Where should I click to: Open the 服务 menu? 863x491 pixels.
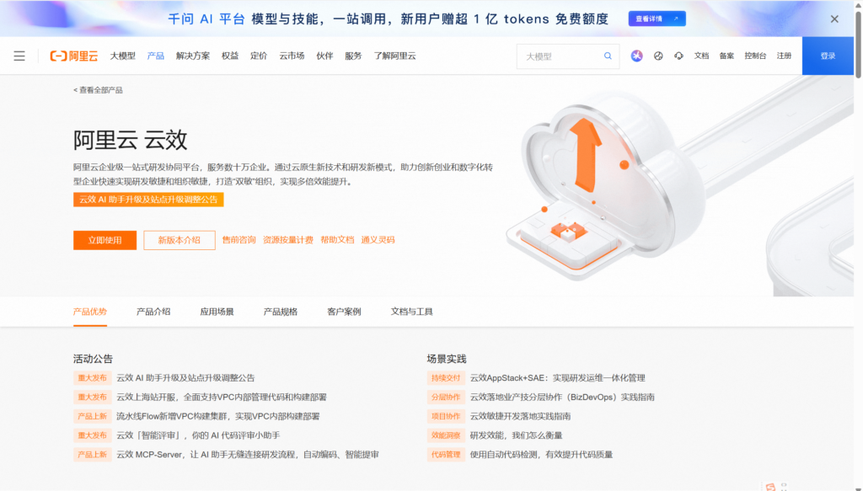click(x=353, y=56)
